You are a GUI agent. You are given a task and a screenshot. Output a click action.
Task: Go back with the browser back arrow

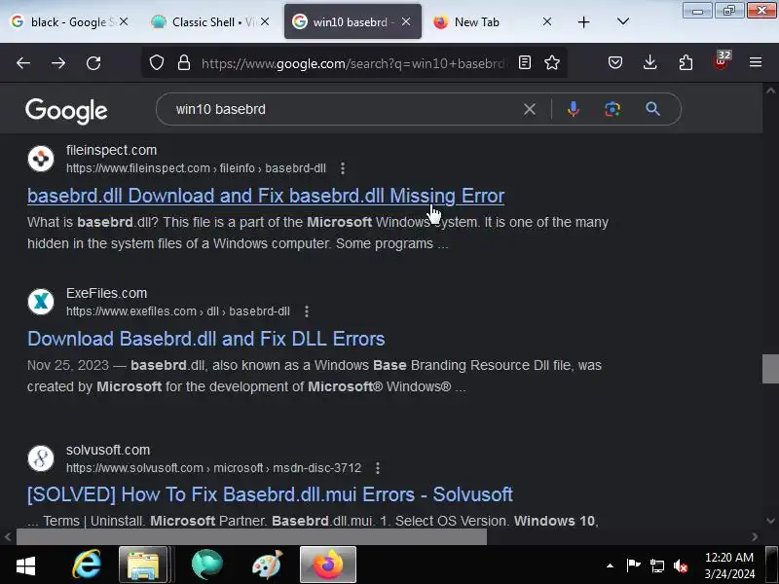[23, 63]
